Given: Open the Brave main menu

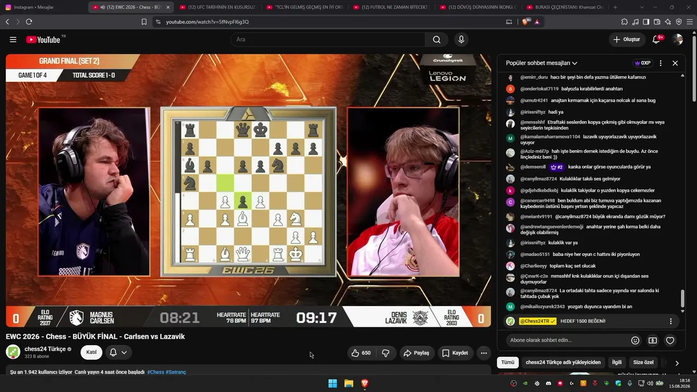Looking at the screenshot, I should (690, 22).
